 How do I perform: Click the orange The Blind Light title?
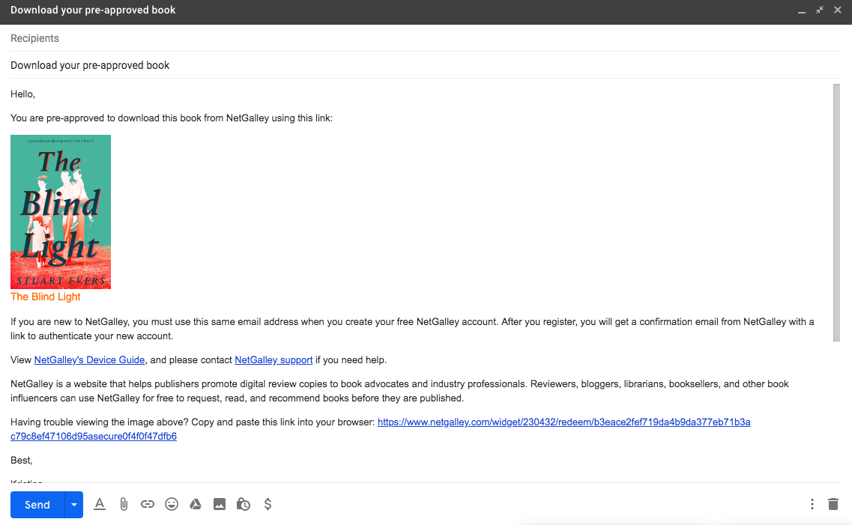click(x=46, y=297)
